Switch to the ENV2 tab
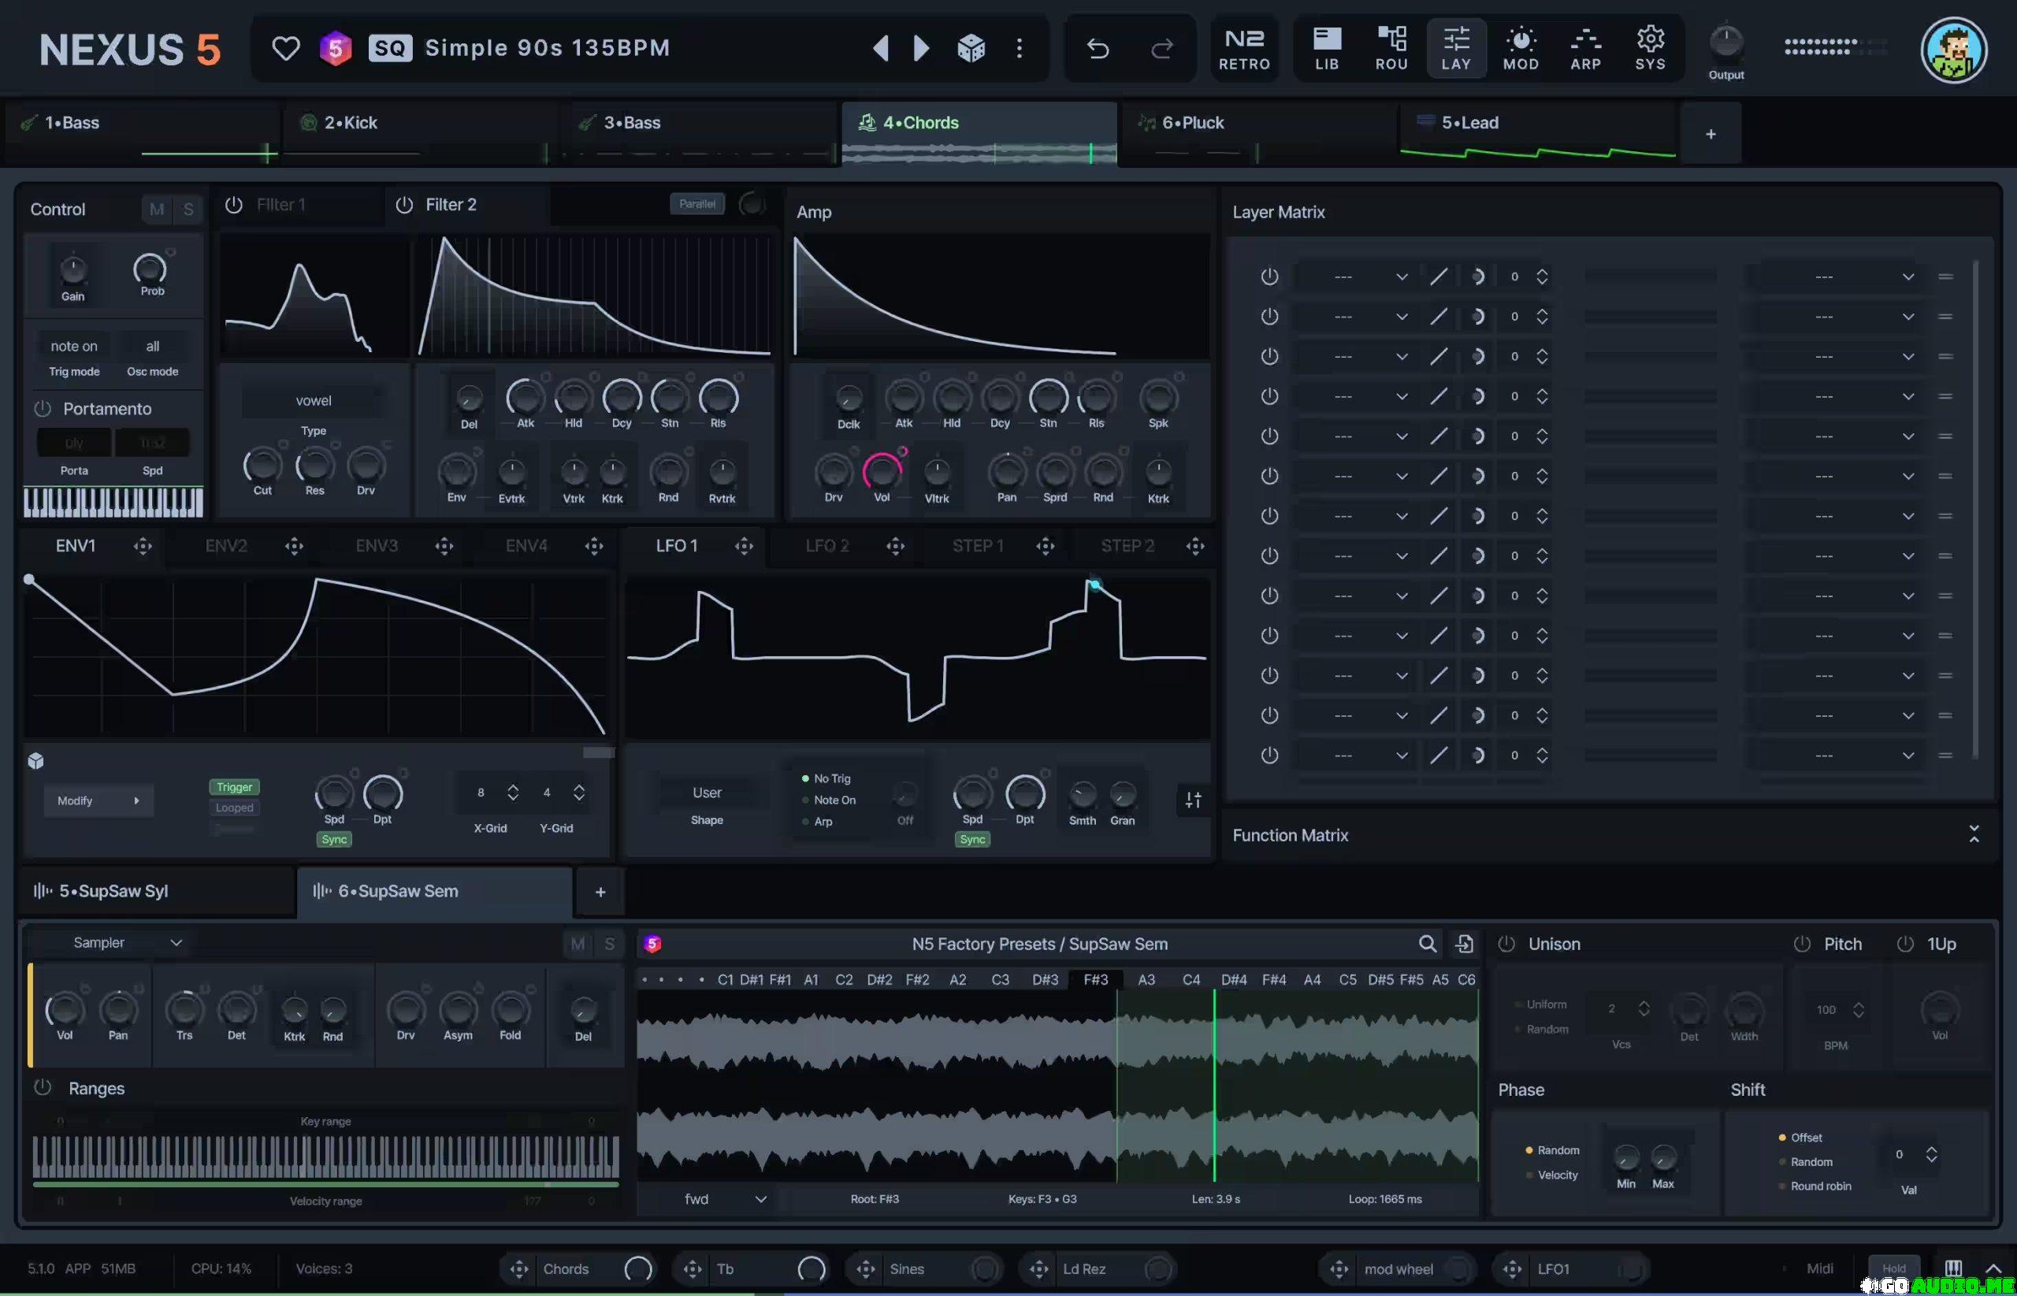 pos(225,546)
